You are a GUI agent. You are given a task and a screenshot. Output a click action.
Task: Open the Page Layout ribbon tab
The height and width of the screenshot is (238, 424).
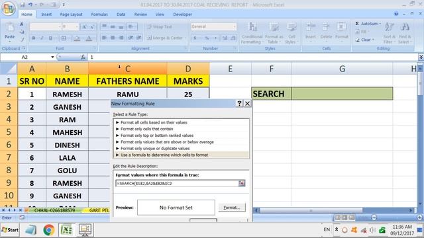71,15
